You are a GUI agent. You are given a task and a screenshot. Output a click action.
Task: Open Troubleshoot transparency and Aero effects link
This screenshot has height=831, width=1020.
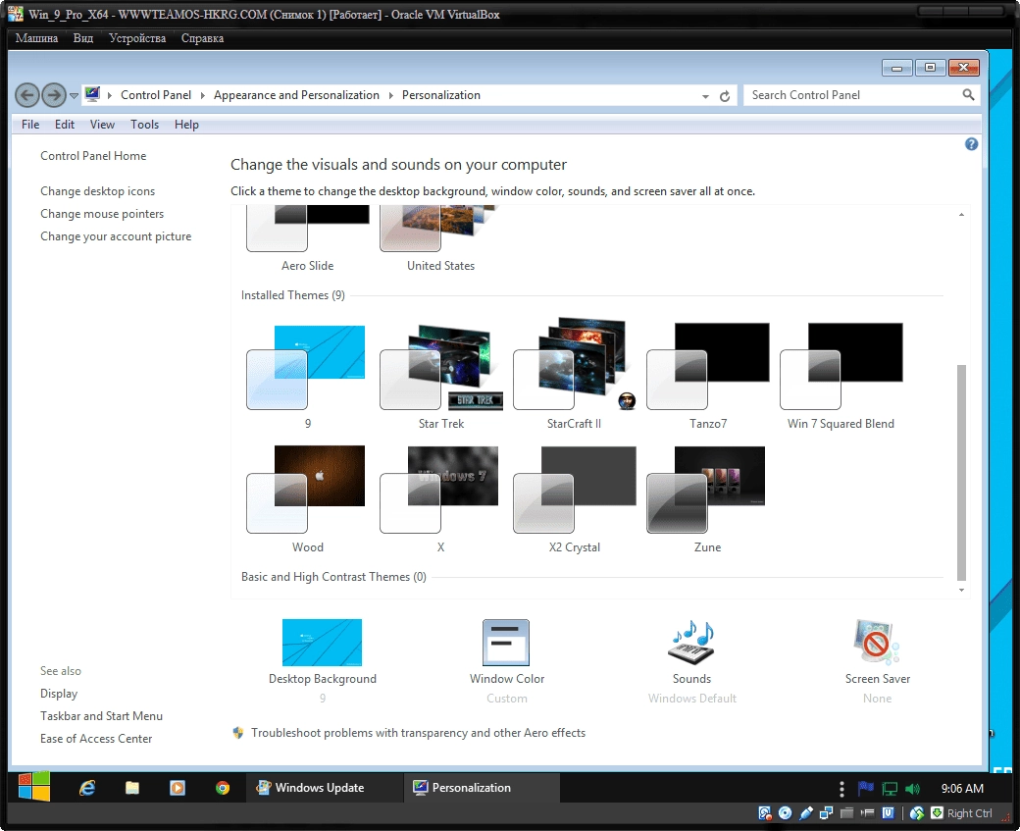(418, 733)
